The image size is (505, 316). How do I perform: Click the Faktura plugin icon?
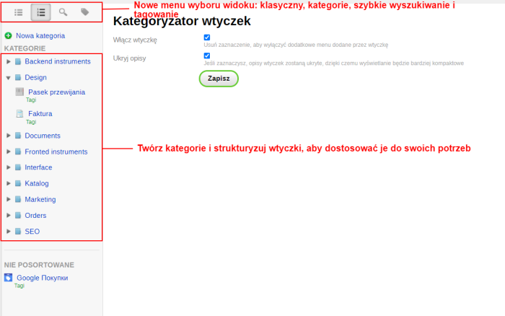tap(19, 113)
